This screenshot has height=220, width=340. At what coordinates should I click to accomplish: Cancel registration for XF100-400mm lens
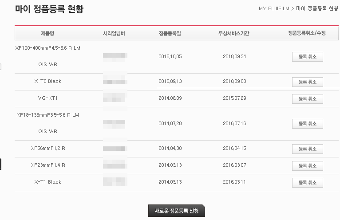click(x=307, y=56)
